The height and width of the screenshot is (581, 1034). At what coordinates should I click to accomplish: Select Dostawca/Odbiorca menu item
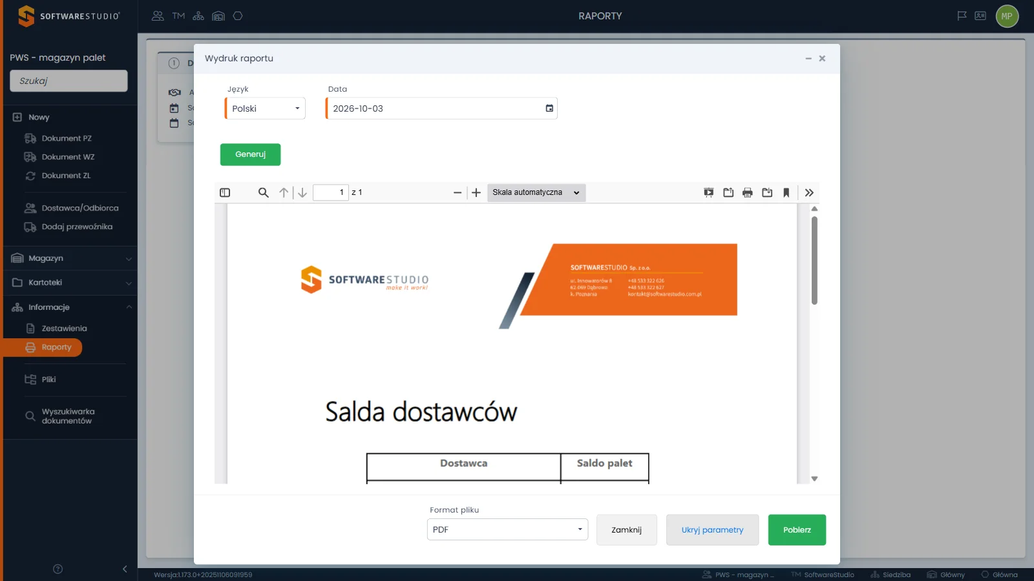[79, 208]
